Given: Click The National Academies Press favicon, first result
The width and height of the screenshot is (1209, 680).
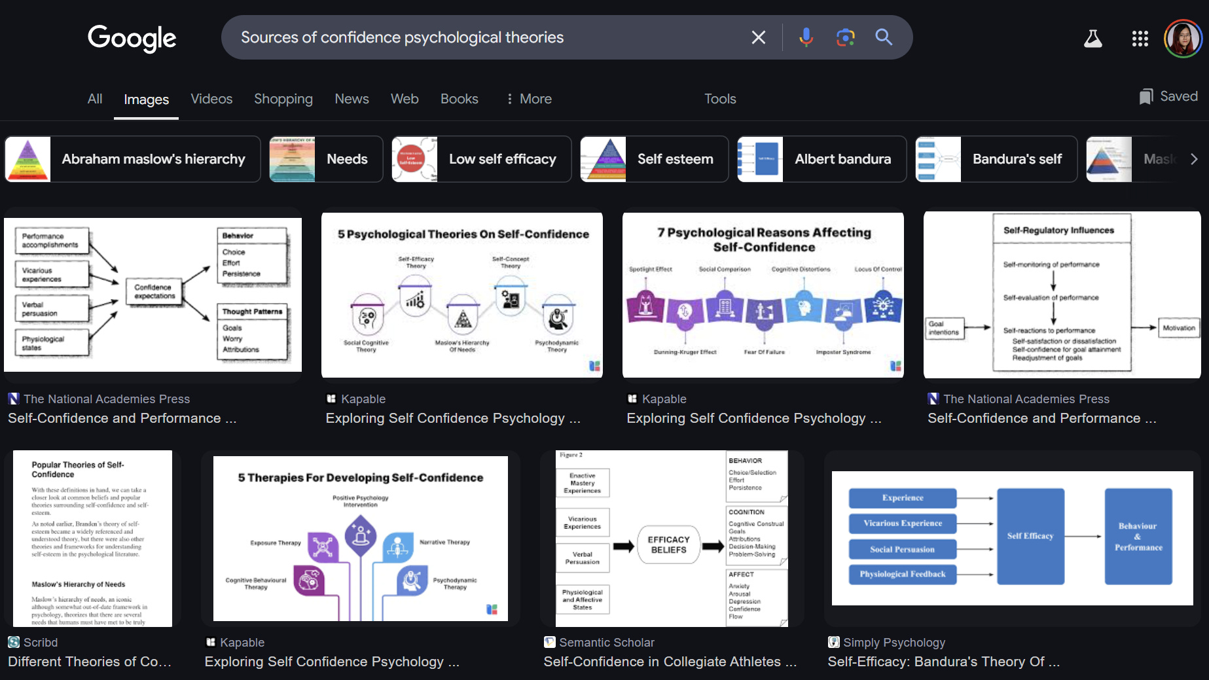Looking at the screenshot, I should point(14,399).
